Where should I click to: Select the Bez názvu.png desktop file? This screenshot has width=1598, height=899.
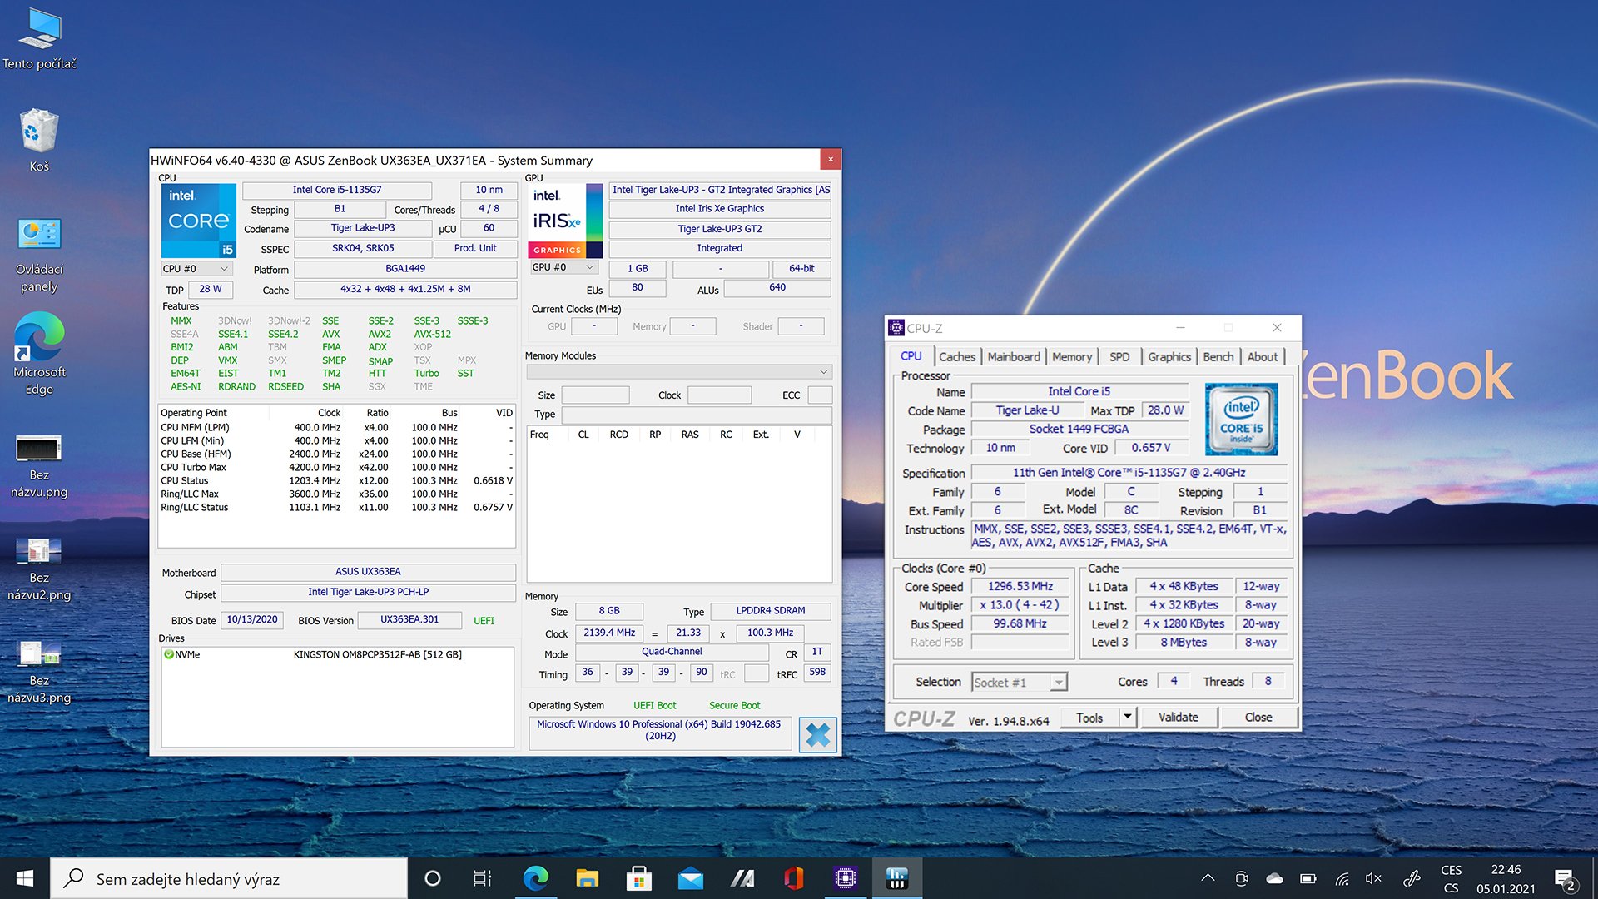point(39,466)
